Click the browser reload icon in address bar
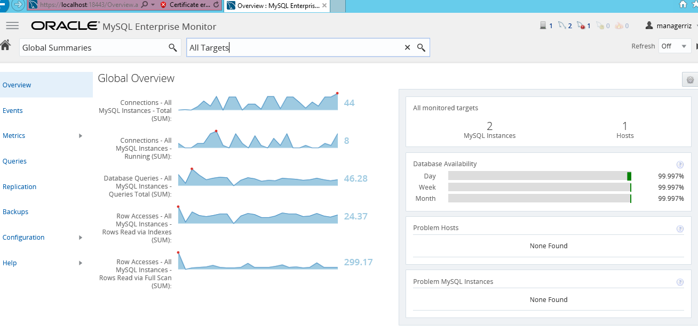 215,5
